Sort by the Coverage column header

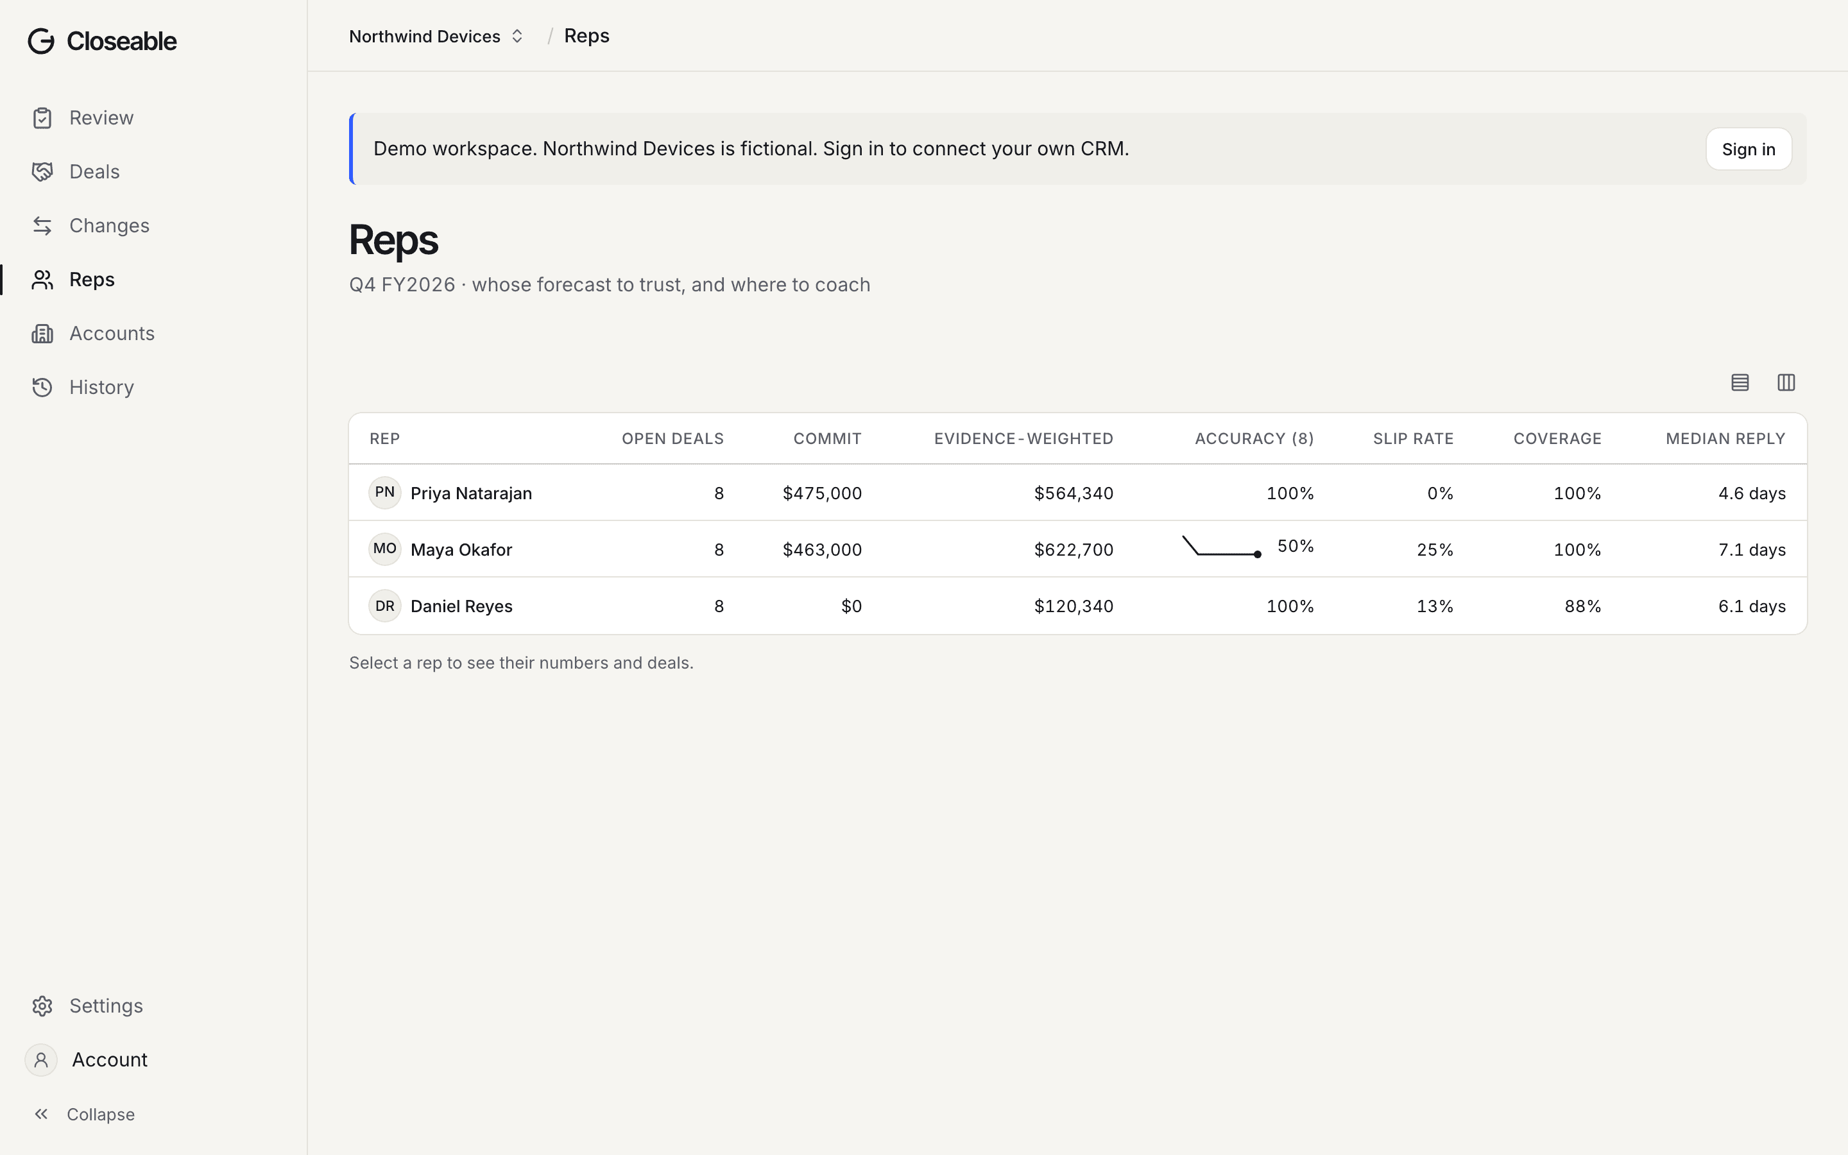pos(1557,440)
